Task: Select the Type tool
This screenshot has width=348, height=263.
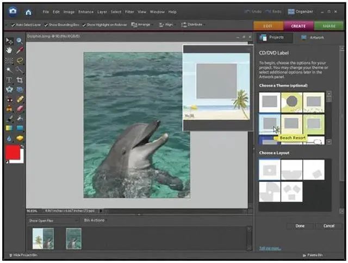Action: 9,80
